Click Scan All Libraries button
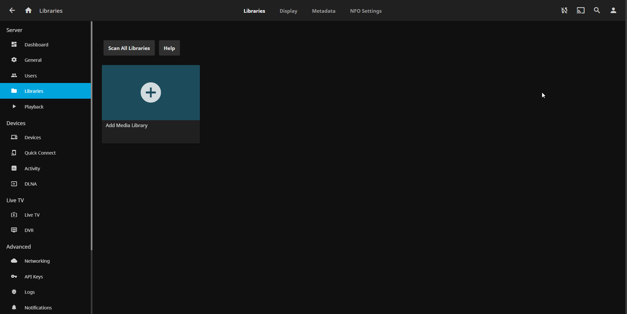Image resolution: width=627 pixels, height=314 pixels. [x=129, y=48]
